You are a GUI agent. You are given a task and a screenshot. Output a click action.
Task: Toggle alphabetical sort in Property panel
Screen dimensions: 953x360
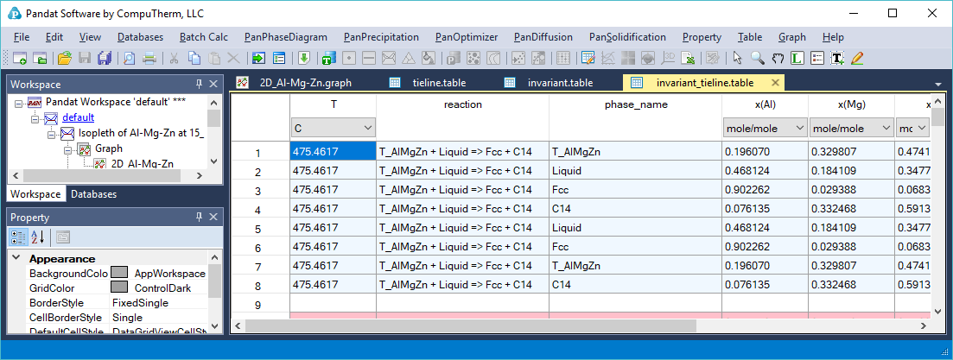(x=39, y=237)
